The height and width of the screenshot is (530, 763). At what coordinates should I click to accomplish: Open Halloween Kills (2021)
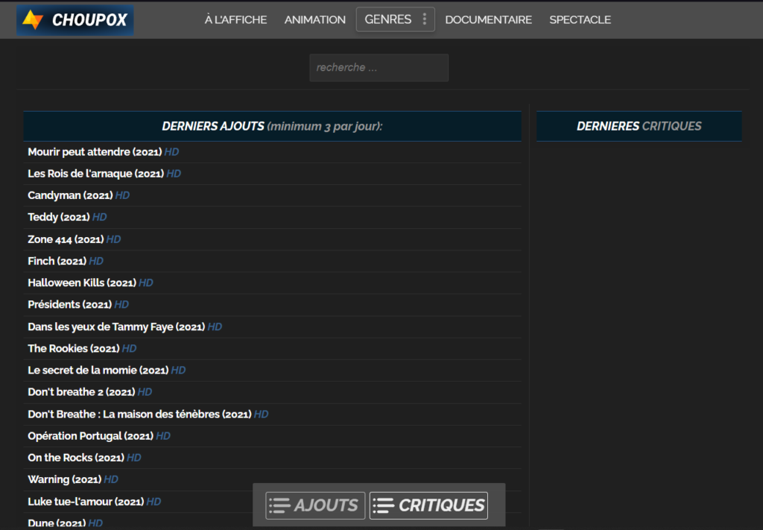(90, 283)
